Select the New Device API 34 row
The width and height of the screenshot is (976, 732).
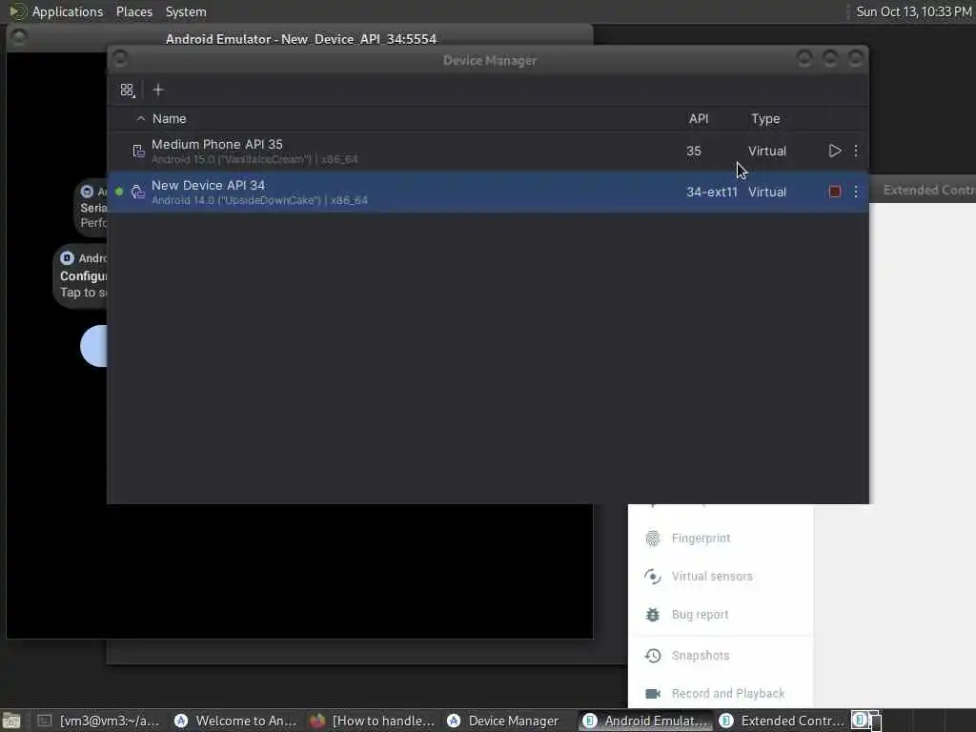coord(487,192)
